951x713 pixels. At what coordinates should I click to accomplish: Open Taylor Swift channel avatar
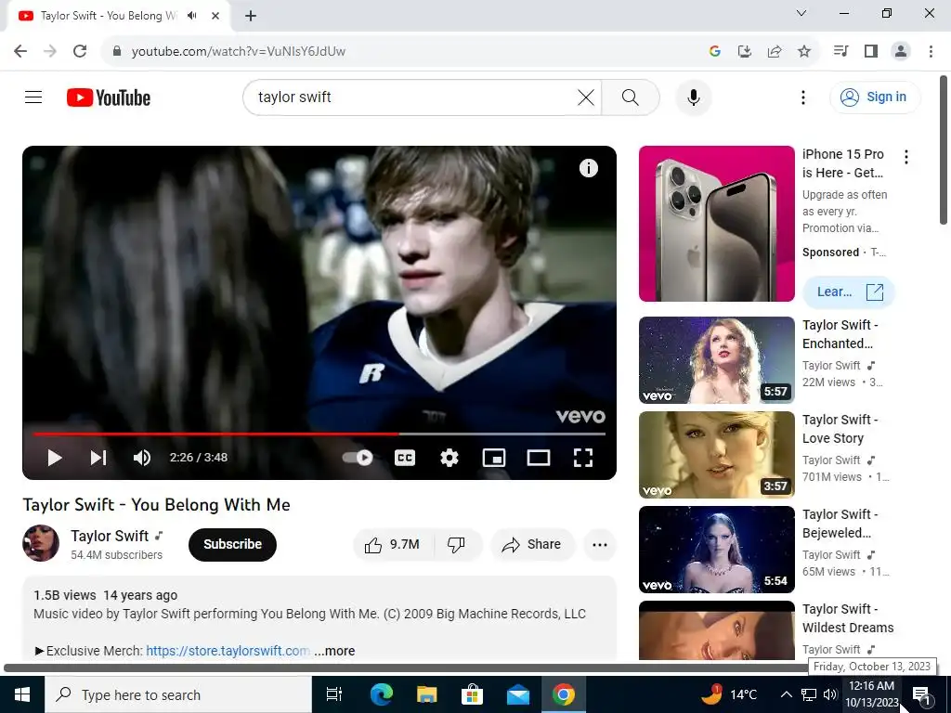pyautogui.click(x=41, y=543)
